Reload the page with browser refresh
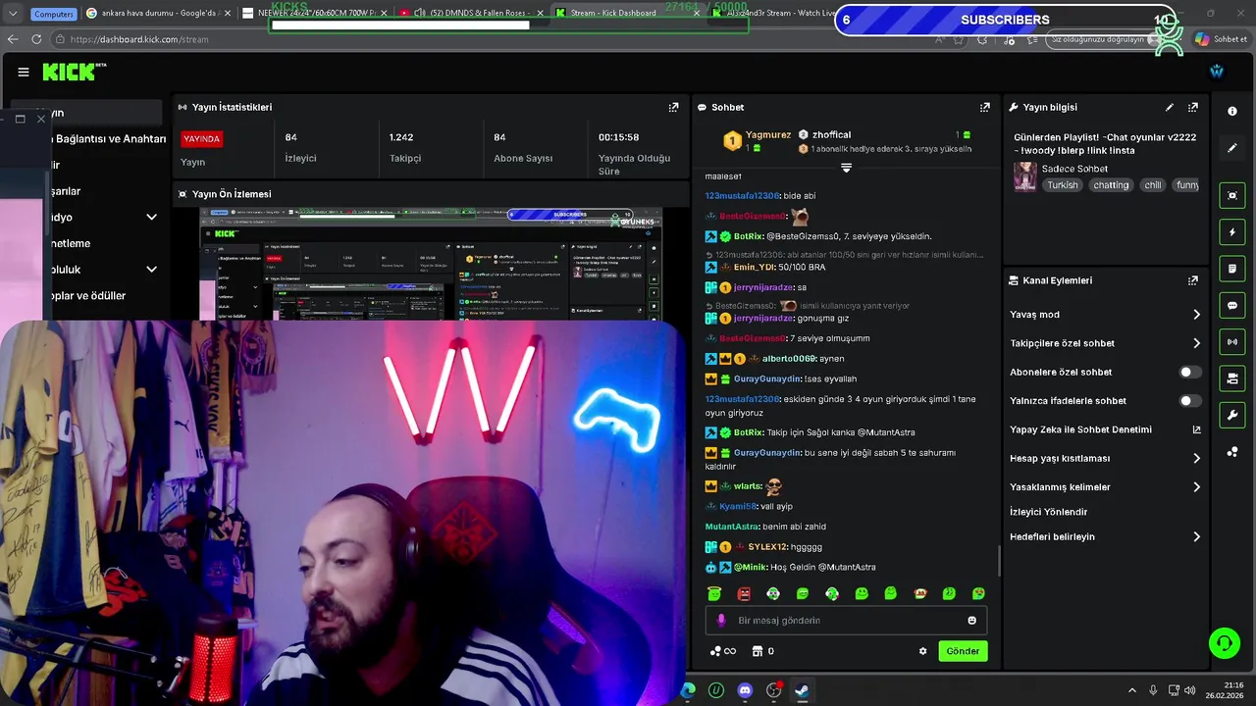1256x706 pixels. (x=36, y=39)
